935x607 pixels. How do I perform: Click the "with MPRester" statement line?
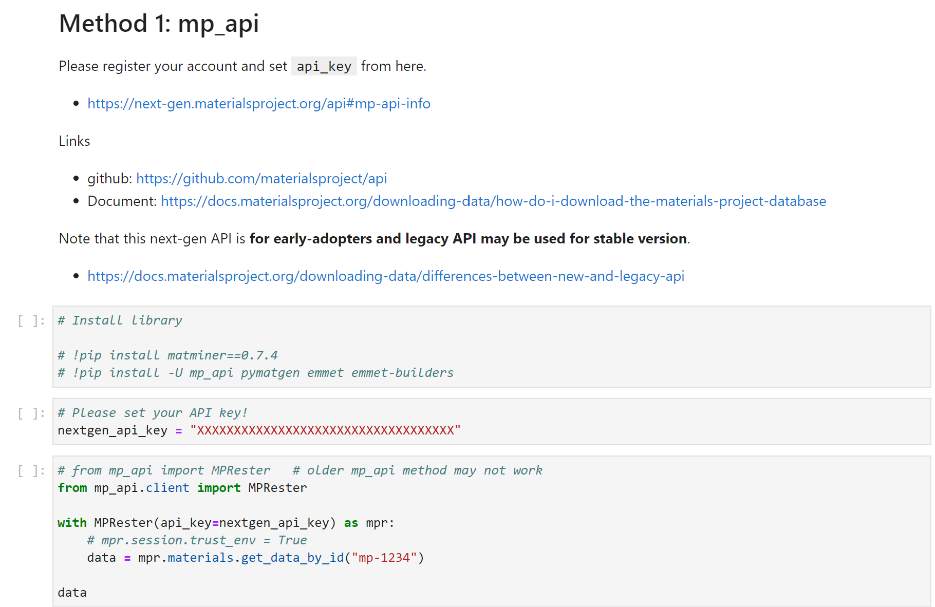click(226, 523)
